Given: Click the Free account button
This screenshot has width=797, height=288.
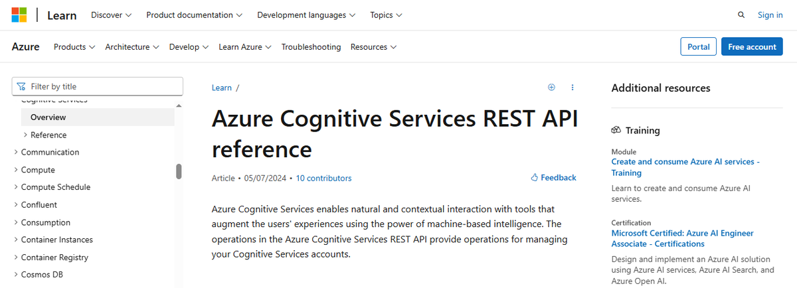Looking at the screenshot, I should [x=752, y=46].
